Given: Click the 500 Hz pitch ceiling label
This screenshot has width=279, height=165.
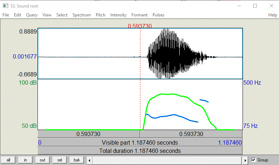Looking at the screenshot, I should tap(252, 82).
